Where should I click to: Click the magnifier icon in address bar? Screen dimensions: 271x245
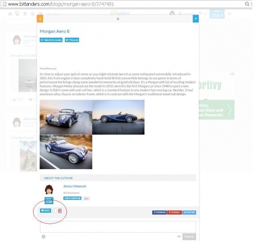coord(247,4)
